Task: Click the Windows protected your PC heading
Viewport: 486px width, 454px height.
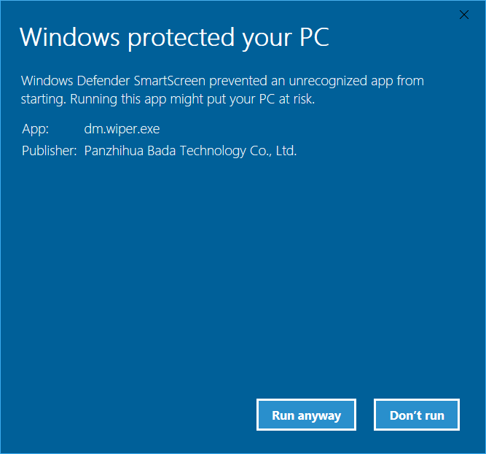Action: (x=174, y=37)
